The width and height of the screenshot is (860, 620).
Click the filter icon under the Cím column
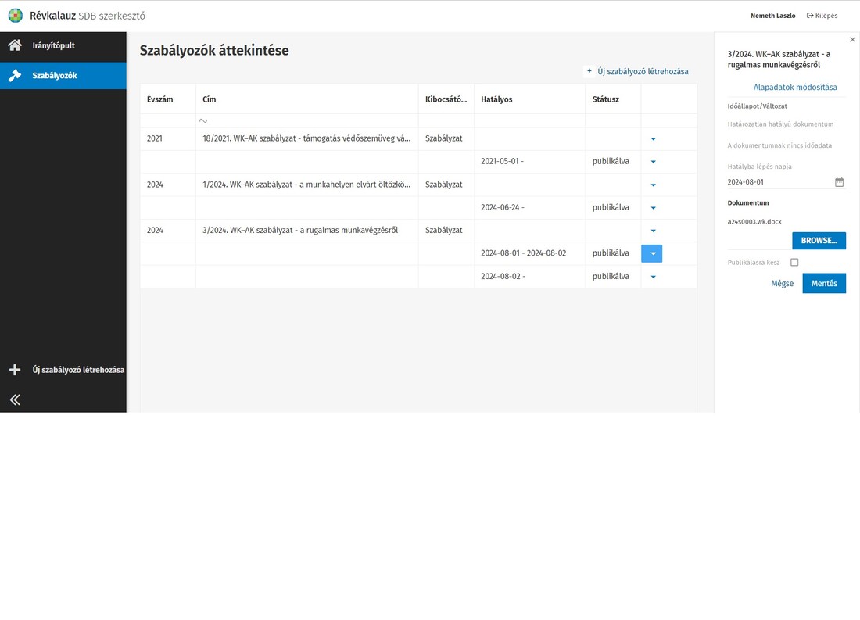click(x=203, y=121)
